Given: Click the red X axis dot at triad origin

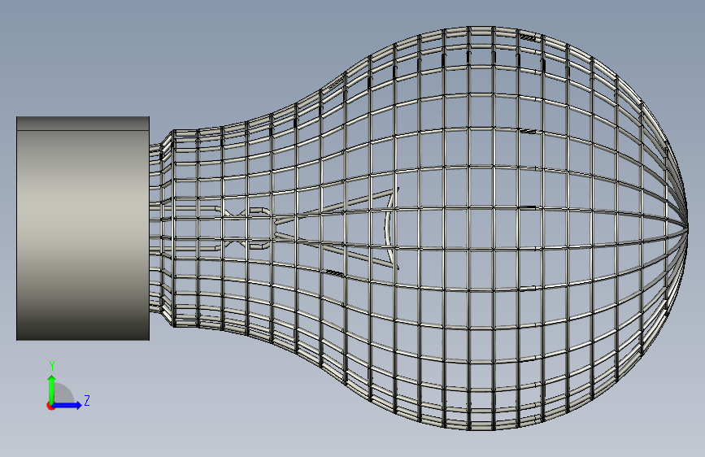Looking at the screenshot, I should point(50,406).
